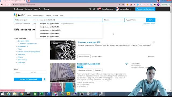
Task: Launch Internet Explorer from taskbar
Action: pyautogui.click(x=9, y=94)
